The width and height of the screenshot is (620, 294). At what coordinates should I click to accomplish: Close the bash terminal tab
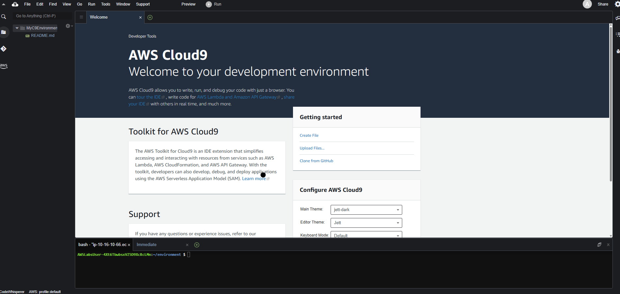click(129, 245)
